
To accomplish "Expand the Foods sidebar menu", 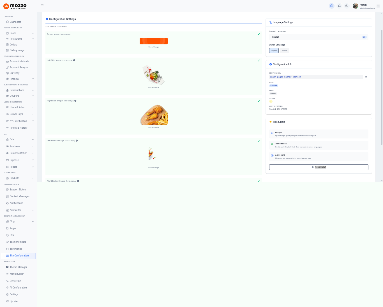I will (x=19, y=33).
